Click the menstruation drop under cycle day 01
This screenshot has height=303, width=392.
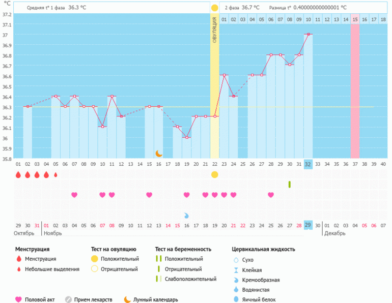[x=18, y=175]
